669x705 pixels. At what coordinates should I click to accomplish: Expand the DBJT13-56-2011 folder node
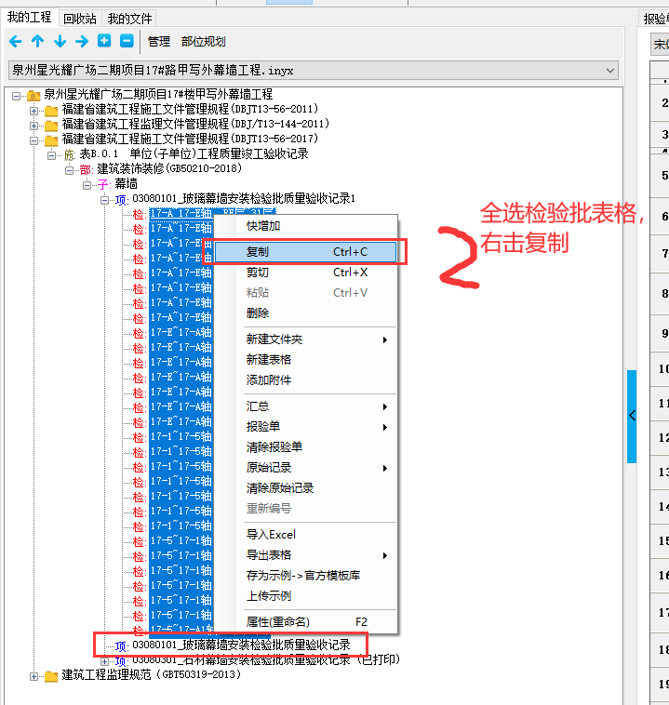tap(34, 110)
